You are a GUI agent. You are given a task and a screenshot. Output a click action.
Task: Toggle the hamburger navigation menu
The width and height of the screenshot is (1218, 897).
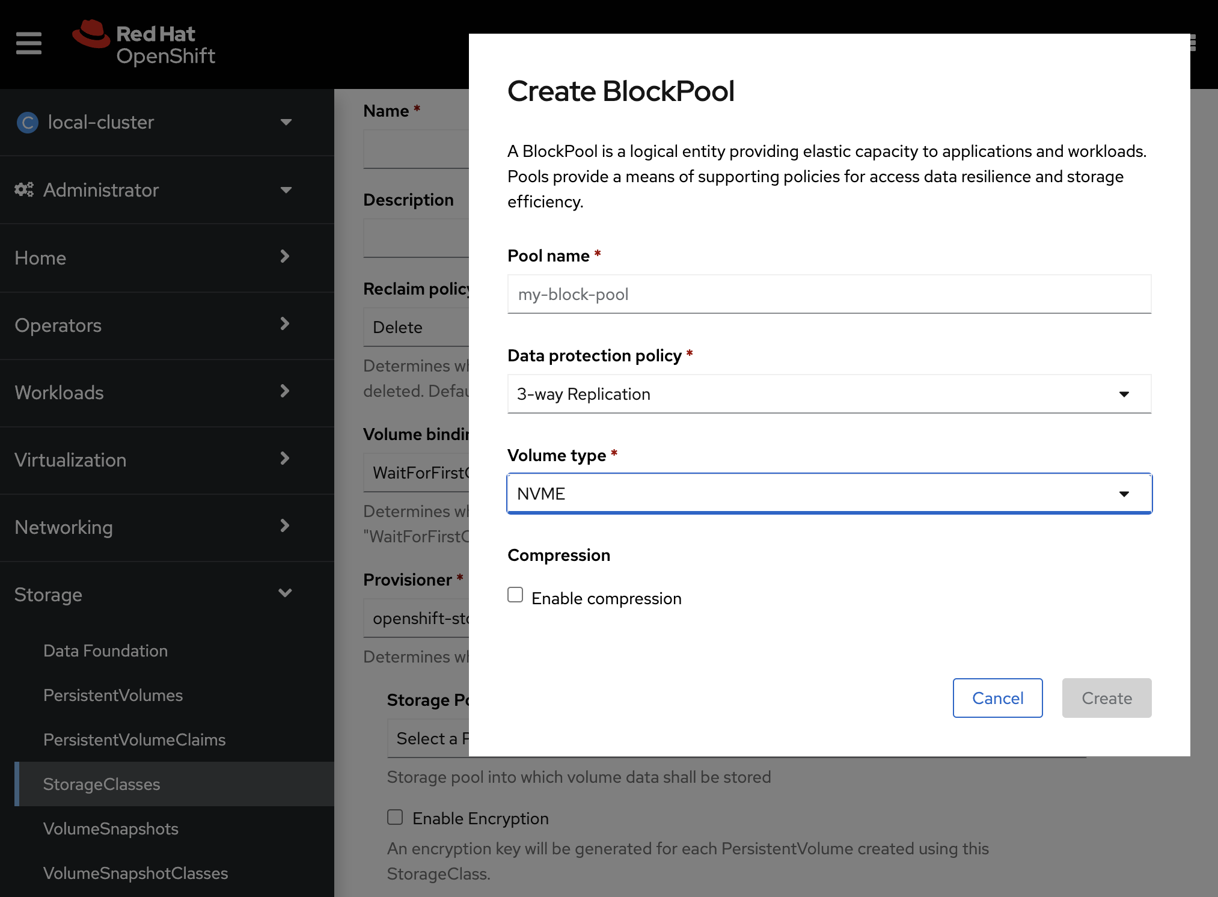[28, 43]
